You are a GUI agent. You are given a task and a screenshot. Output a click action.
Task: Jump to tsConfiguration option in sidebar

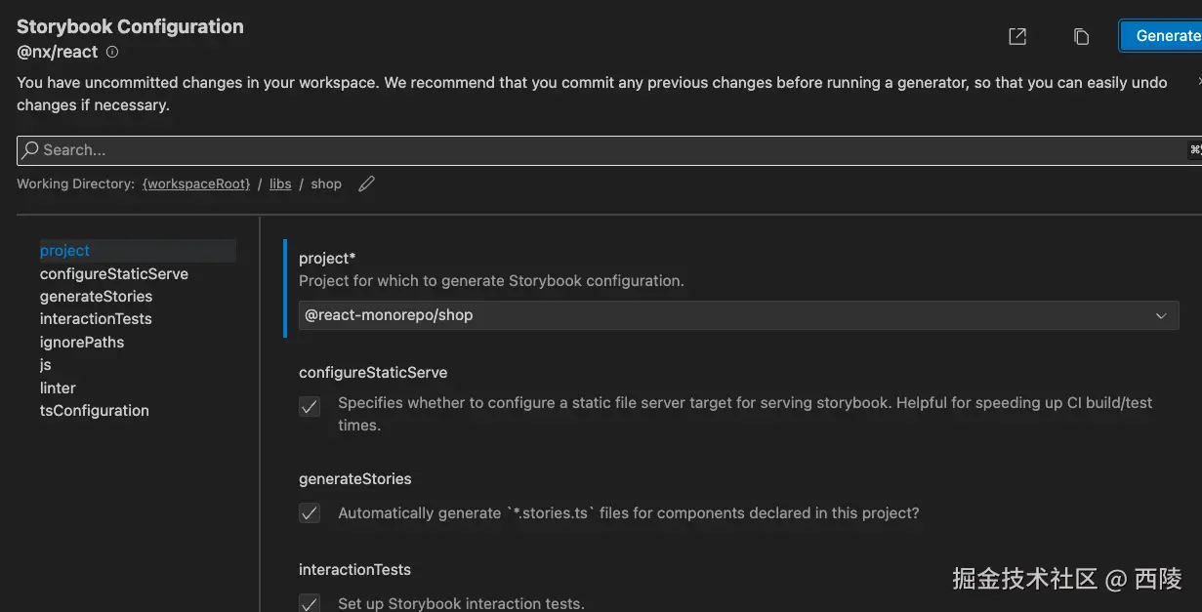click(95, 411)
